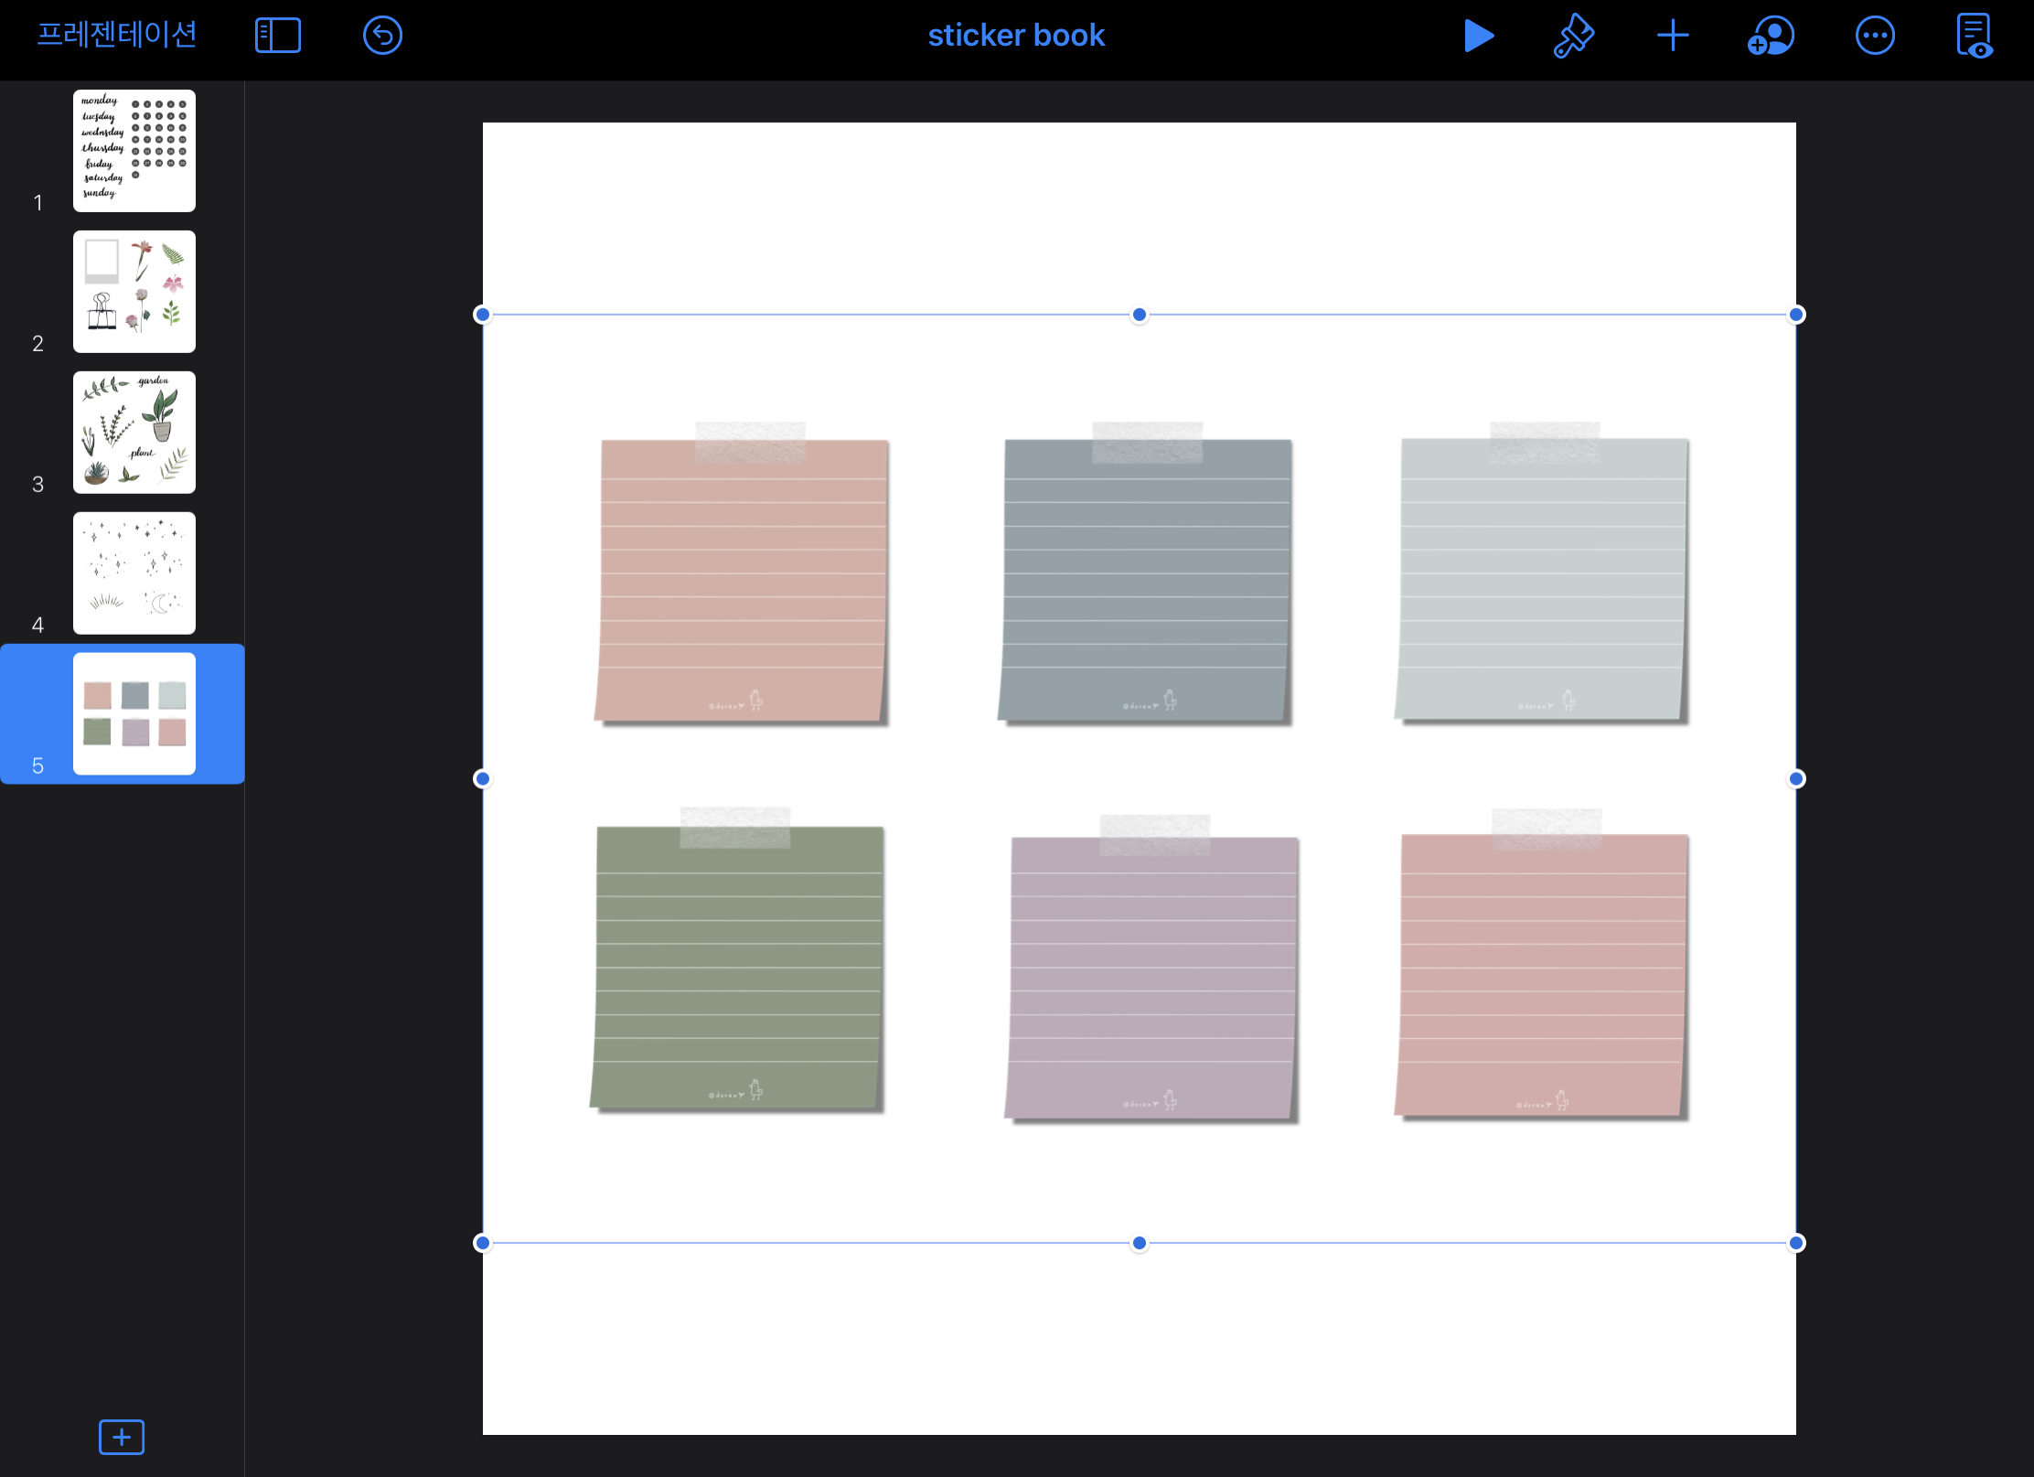
Task: Open the More options ellipsis menu
Action: click(x=1874, y=37)
